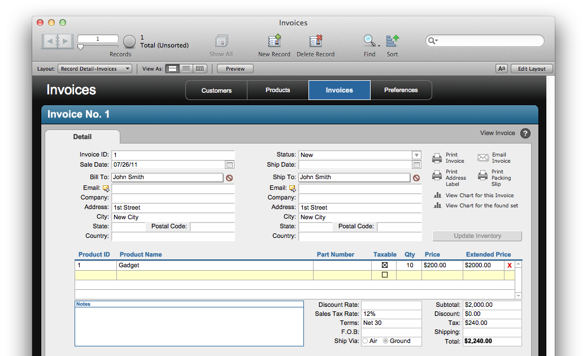Go to the next record arrow
The image size is (587, 356).
point(65,41)
